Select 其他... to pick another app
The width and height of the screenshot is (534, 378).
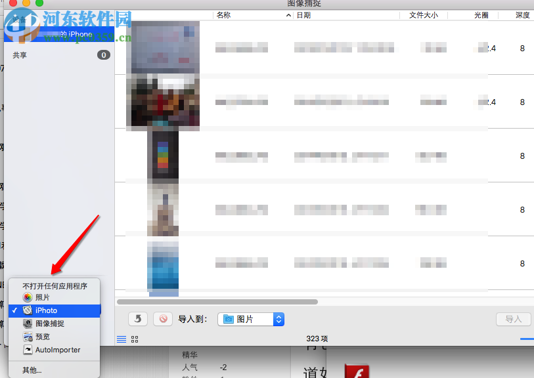pos(31,369)
